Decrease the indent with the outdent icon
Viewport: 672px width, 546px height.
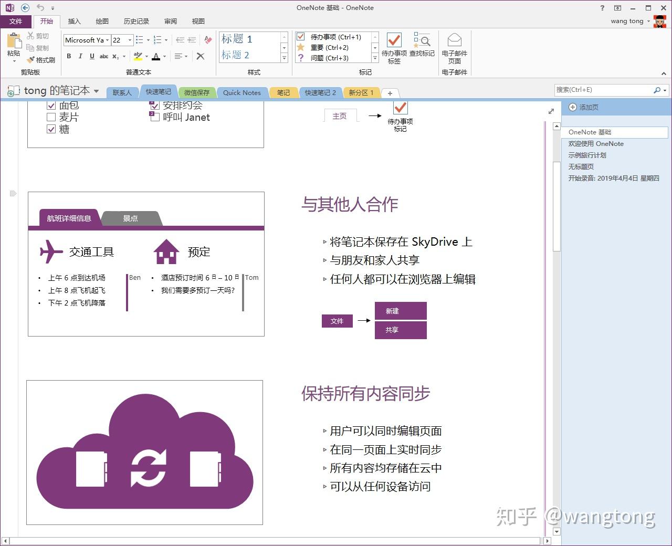[180, 40]
